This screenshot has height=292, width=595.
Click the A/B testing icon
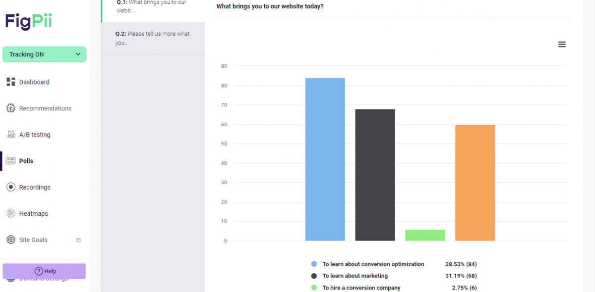tap(10, 134)
